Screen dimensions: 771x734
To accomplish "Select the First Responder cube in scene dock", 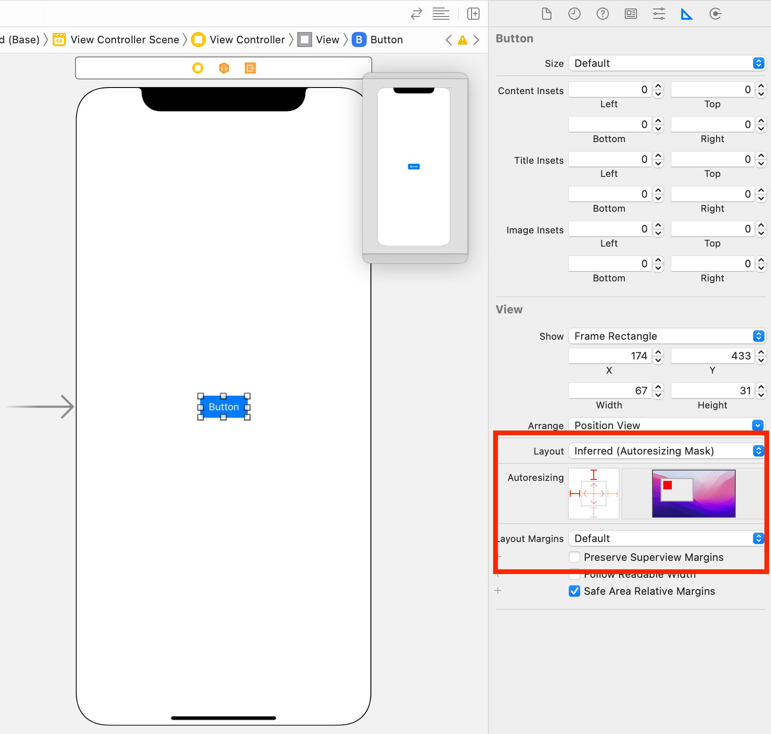I will tap(224, 68).
